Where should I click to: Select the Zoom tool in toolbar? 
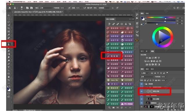coord(9,80)
